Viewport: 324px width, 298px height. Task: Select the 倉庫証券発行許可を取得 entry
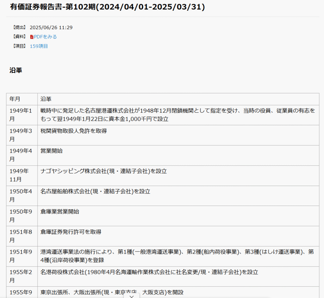tap(71, 232)
